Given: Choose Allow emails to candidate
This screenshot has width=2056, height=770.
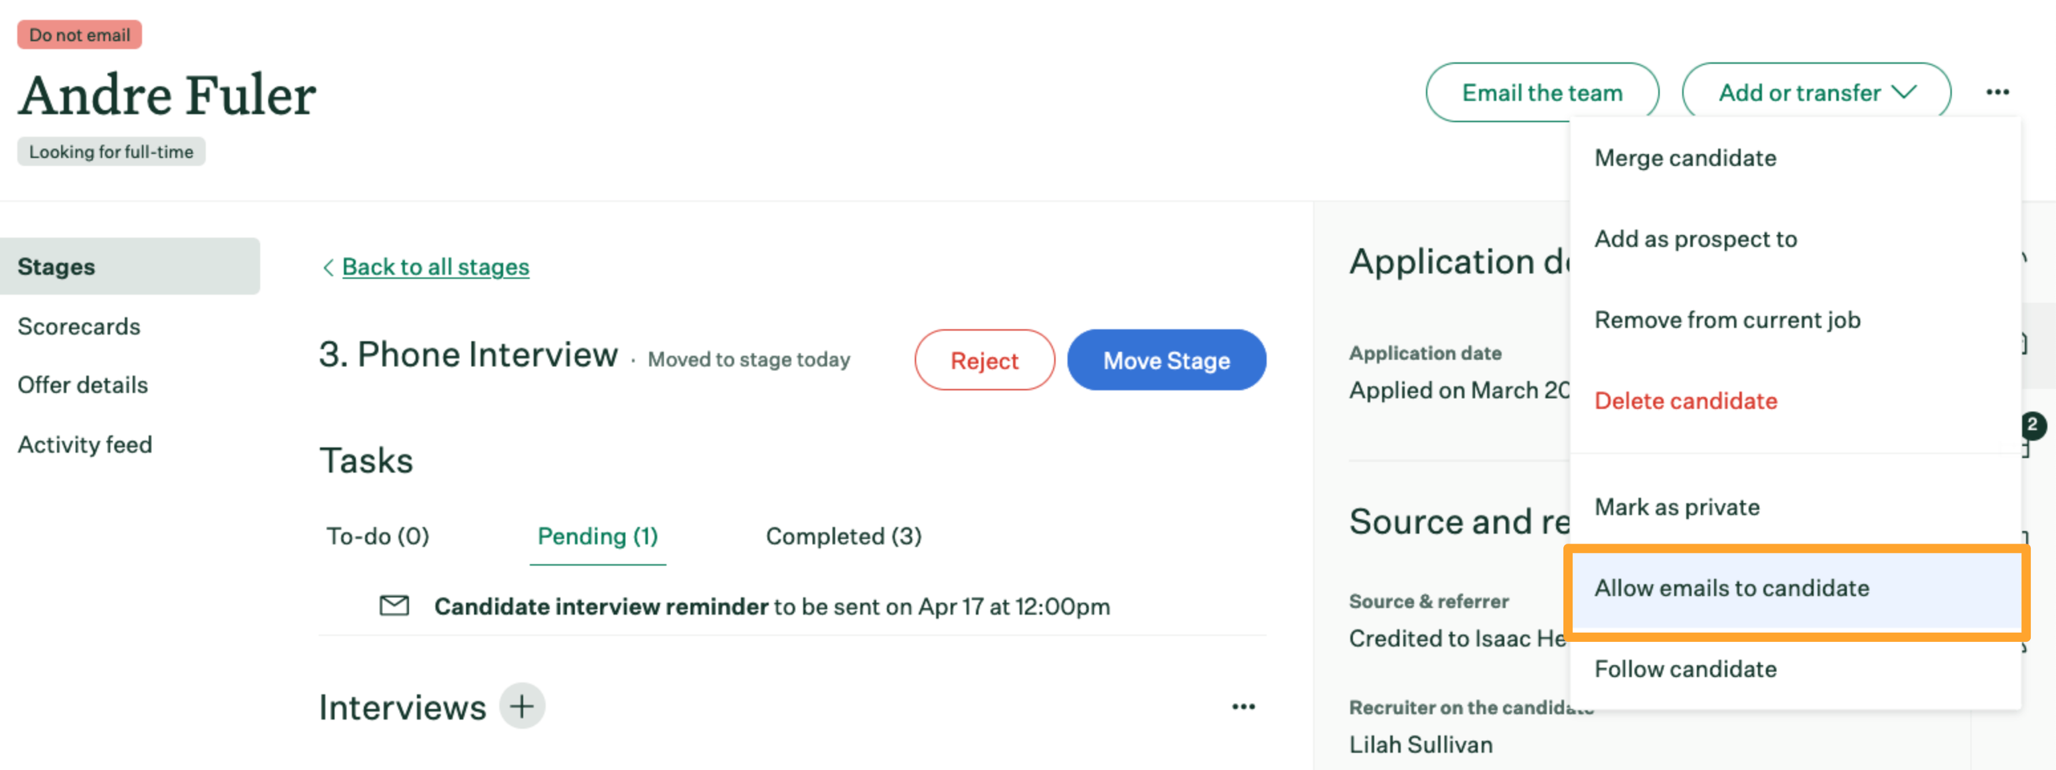Looking at the screenshot, I should pos(1731,589).
